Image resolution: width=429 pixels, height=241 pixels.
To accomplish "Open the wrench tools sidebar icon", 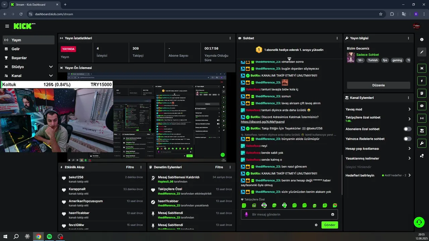I will coord(422,143).
